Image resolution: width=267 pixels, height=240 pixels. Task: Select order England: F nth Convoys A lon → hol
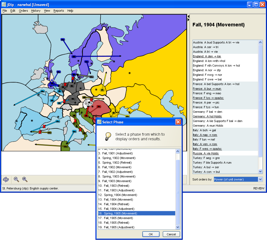[226, 66]
